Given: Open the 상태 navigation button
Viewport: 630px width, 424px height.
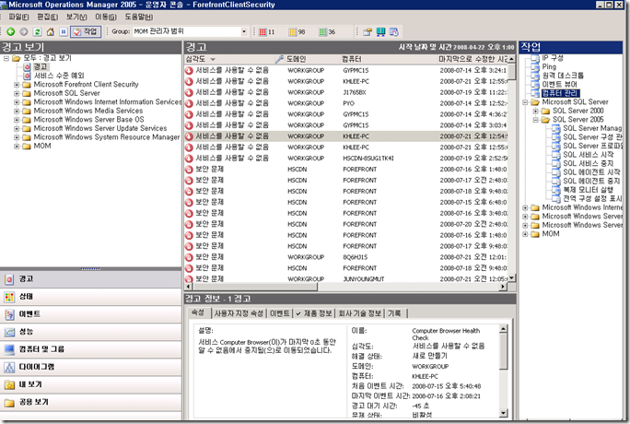Looking at the screenshot, I should (91, 297).
